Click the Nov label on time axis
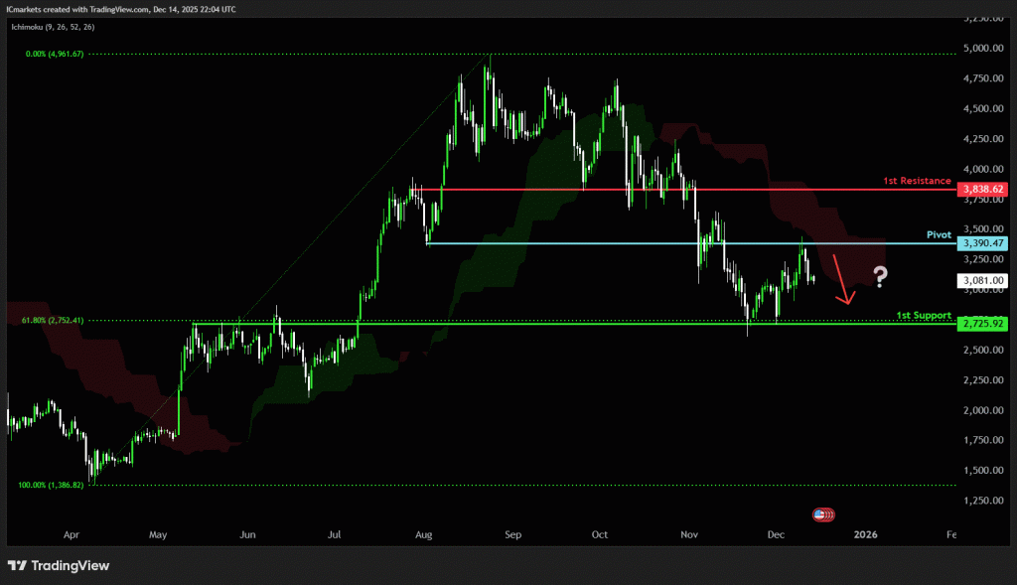Screen dimensions: 1017x585 tap(689, 534)
